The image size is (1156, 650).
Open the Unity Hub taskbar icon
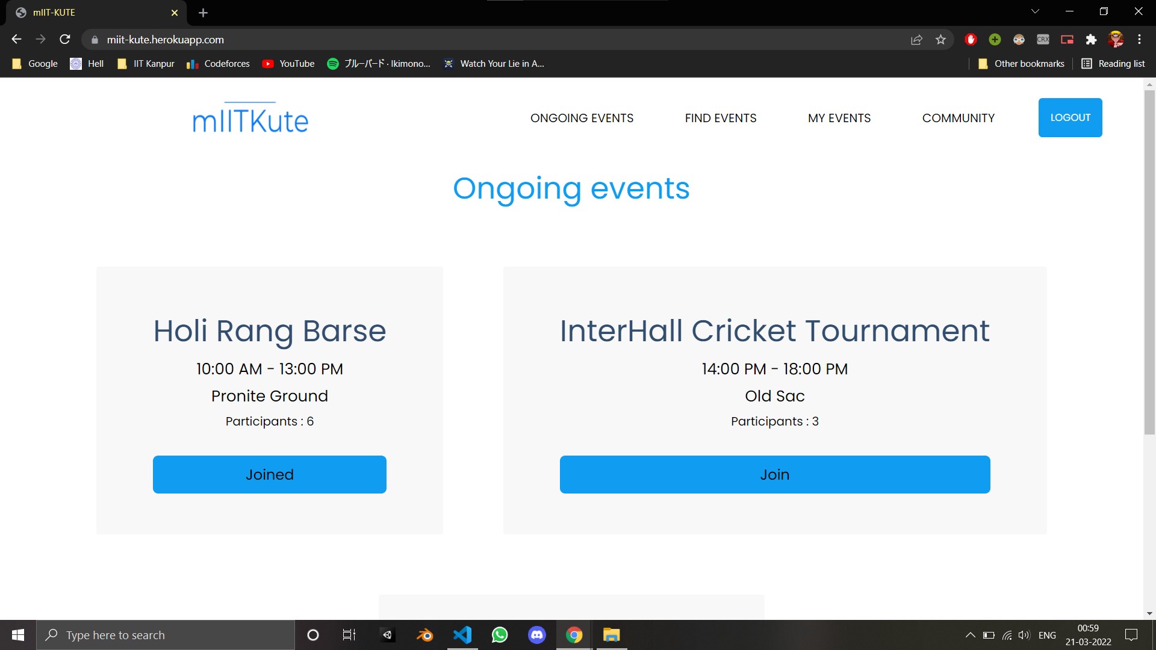(387, 635)
